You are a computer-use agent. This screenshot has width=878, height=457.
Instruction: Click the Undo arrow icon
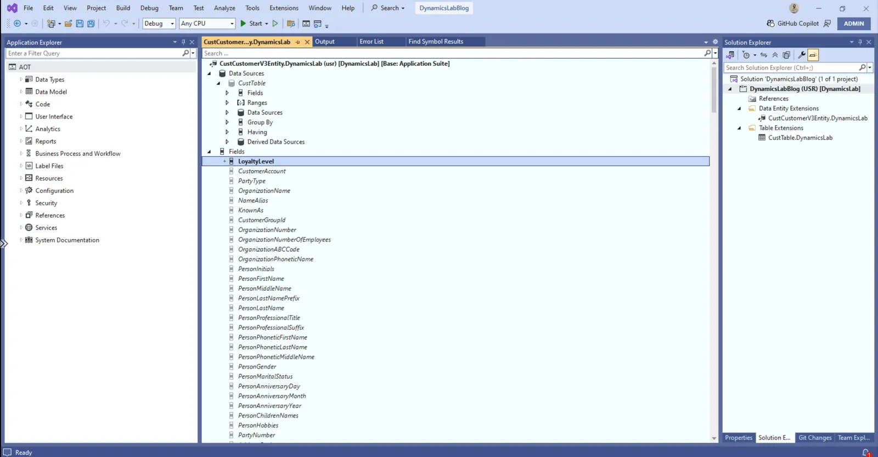pyautogui.click(x=106, y=24)
